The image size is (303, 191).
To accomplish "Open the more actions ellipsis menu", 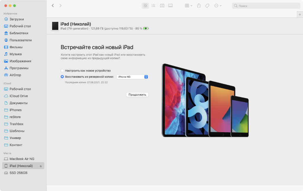I will (x=218, y=6).
